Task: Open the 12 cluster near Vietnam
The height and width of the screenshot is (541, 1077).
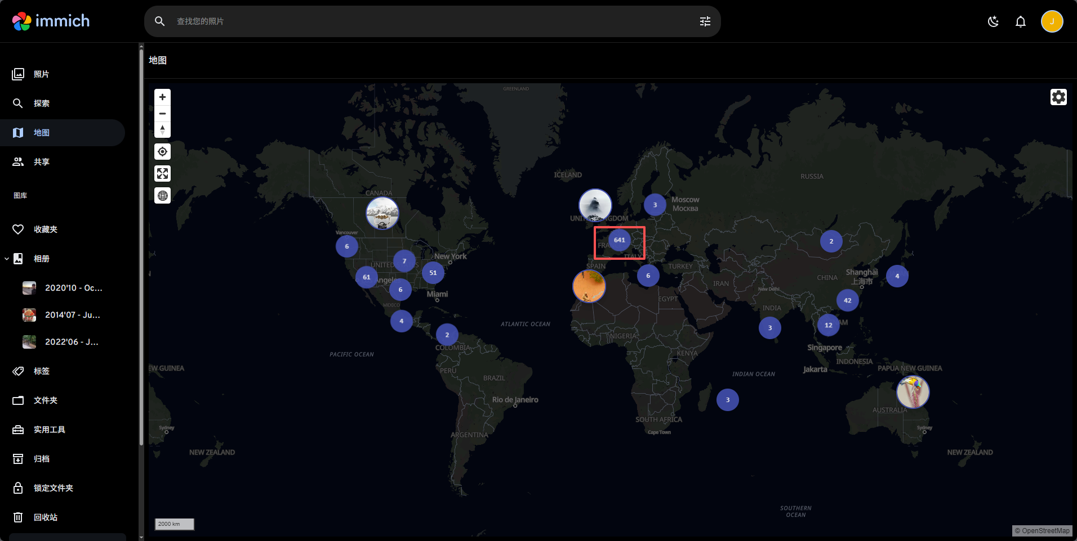Action: (829, 325)
